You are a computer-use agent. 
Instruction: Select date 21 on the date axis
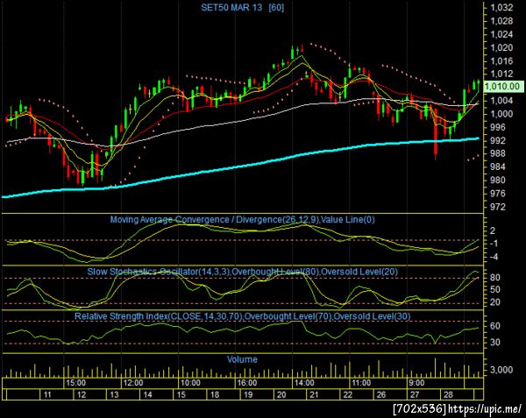click(x=314, y=394)
